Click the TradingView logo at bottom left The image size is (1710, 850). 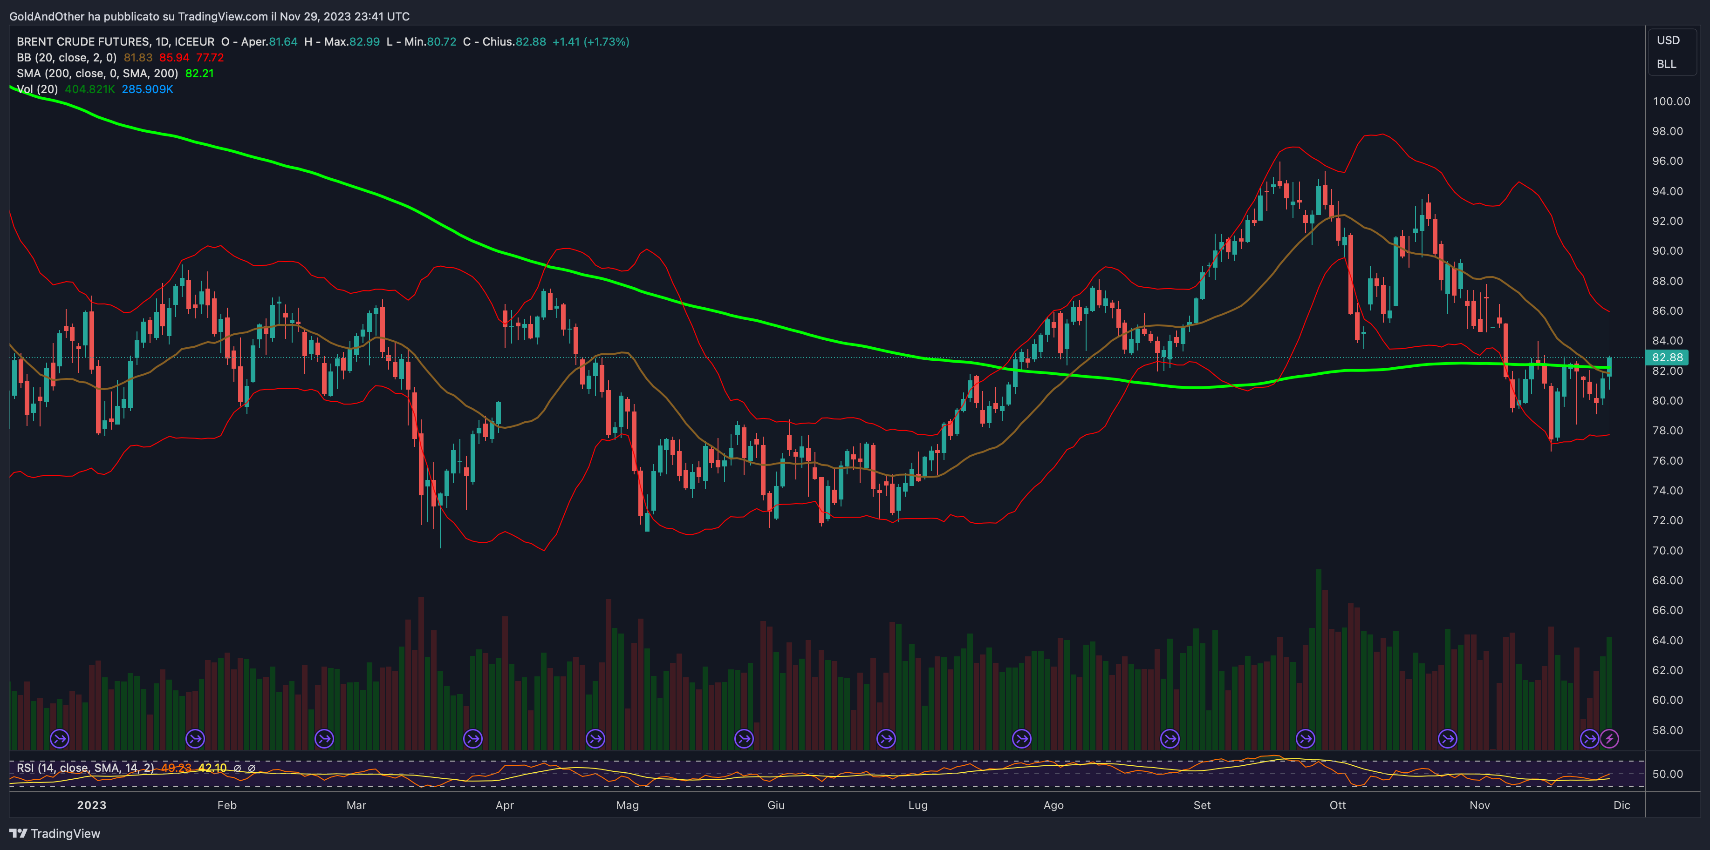[55, 833]
